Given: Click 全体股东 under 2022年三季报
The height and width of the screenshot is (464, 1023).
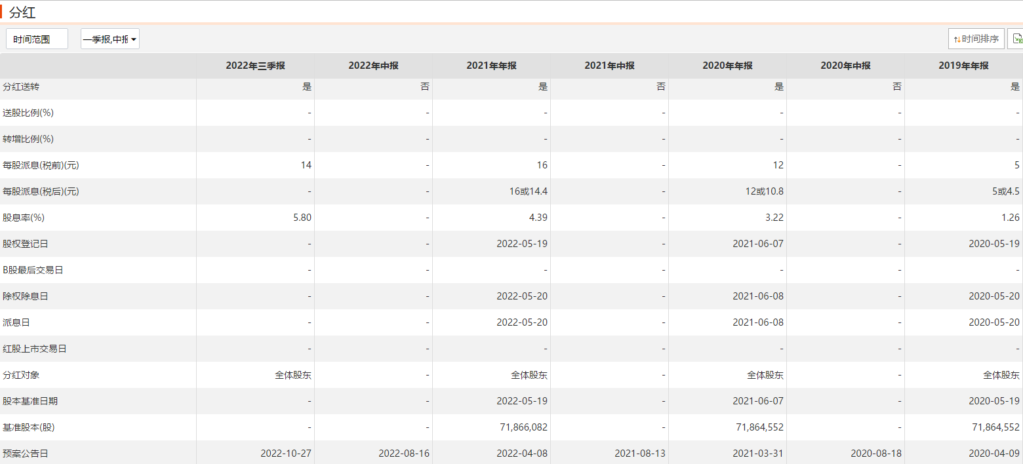Looking at the screenshot, I should tap(293, 375).
